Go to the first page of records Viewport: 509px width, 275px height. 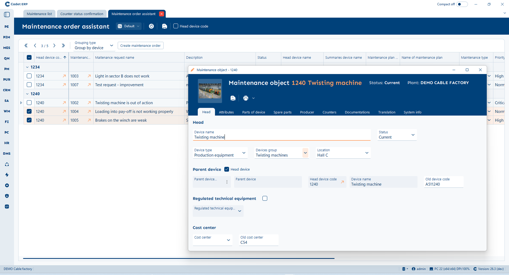pyautogui.click(x=26, y=45)
